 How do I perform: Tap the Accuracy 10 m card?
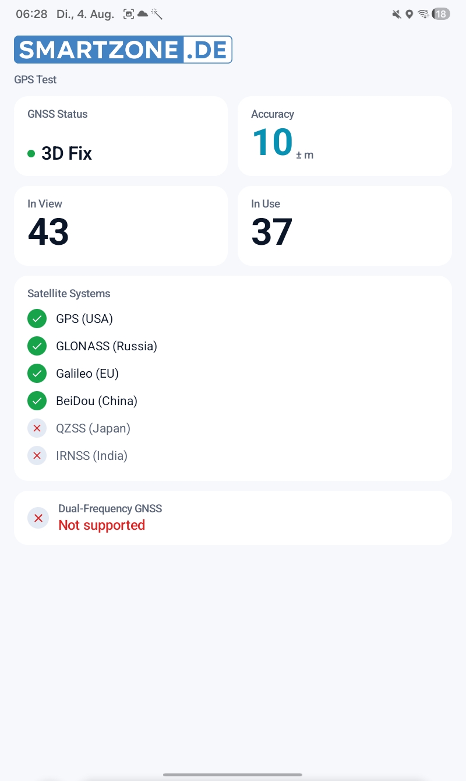[345, 136]
